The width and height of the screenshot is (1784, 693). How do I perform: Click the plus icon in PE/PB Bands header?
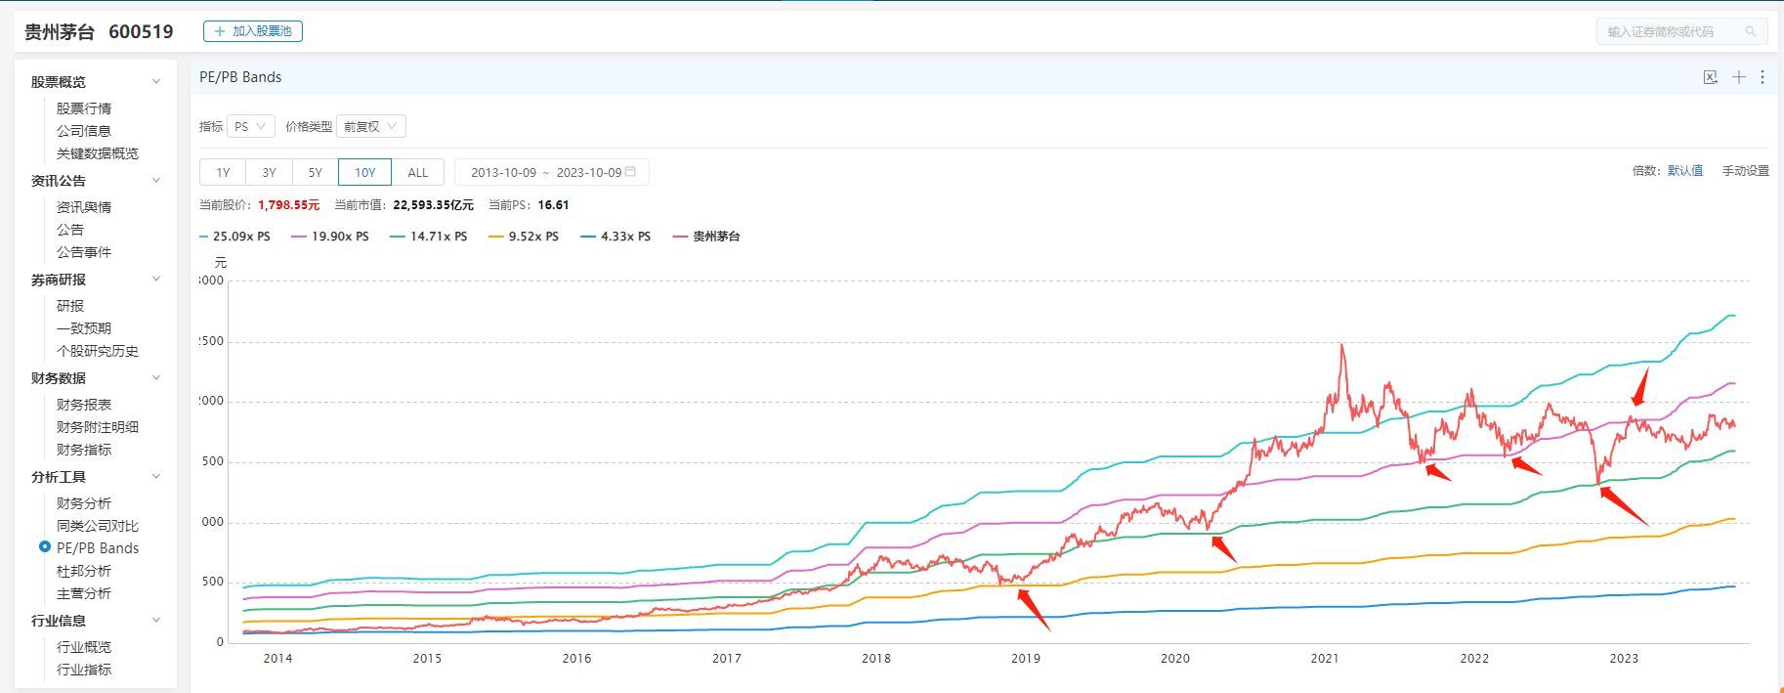(1738, 77)
